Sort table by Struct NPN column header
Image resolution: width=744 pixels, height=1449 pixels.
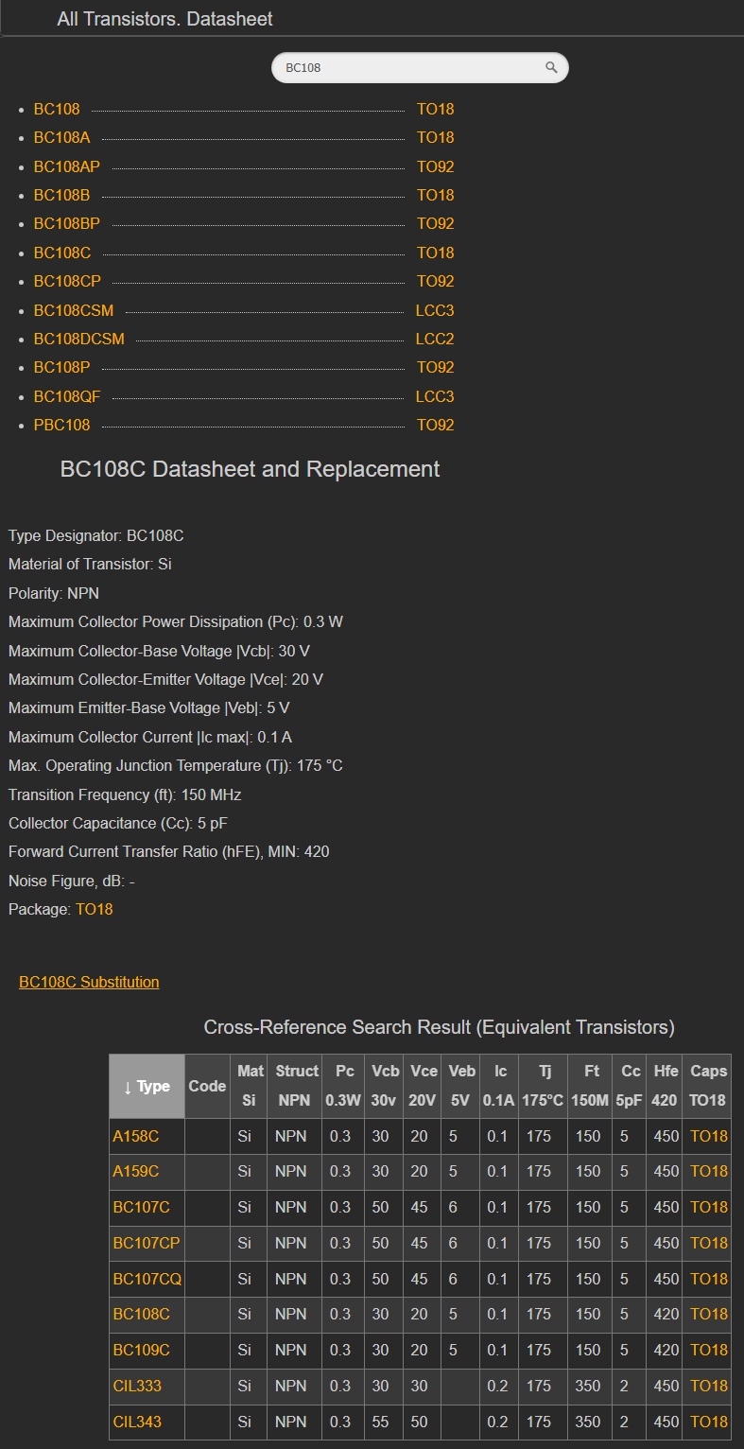pyautogui.click(x=297, y=1087)
